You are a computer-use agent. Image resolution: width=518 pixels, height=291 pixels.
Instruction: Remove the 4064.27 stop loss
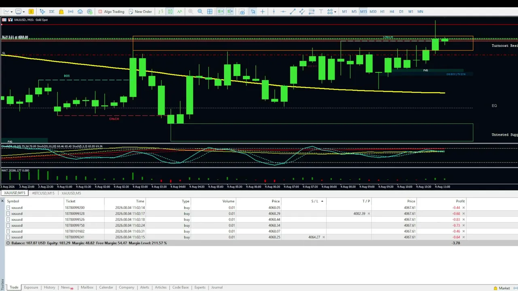coord(323,237)
